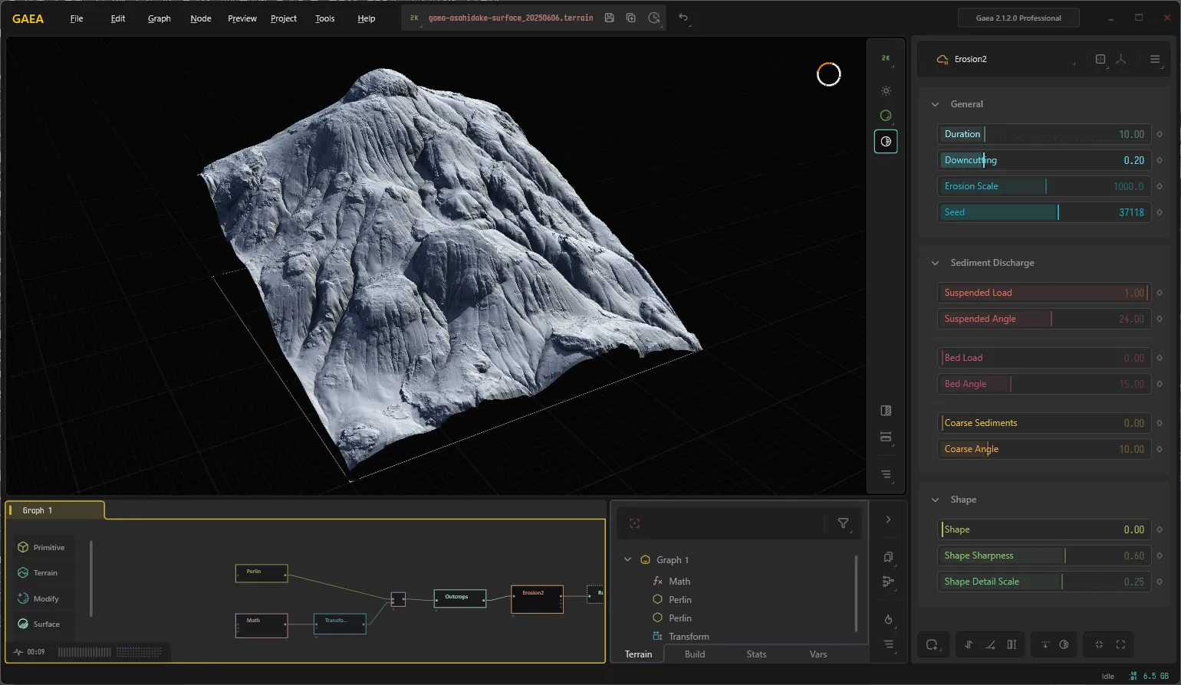Toggle the selected shading mode button
This screenshot has height=685, width=1181.
click(886, 141)
